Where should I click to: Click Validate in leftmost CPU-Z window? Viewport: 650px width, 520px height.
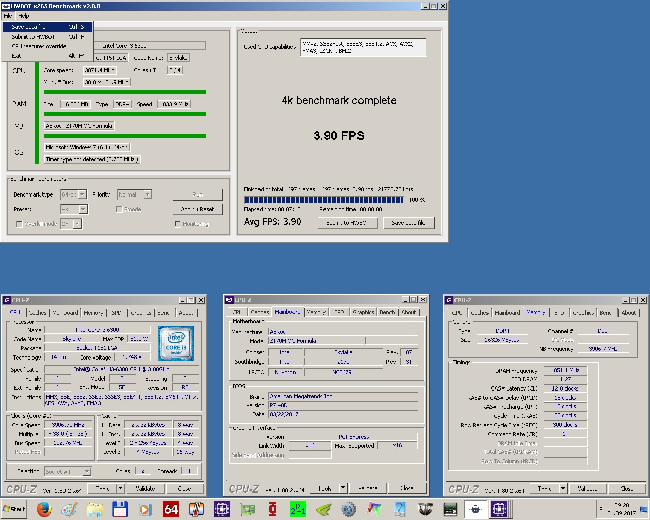pyautogui.click(x=145, y=489)
